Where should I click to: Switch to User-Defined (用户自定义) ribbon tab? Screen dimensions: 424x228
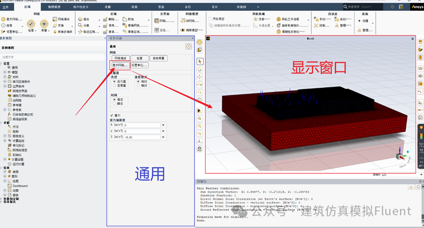(81, 7)
